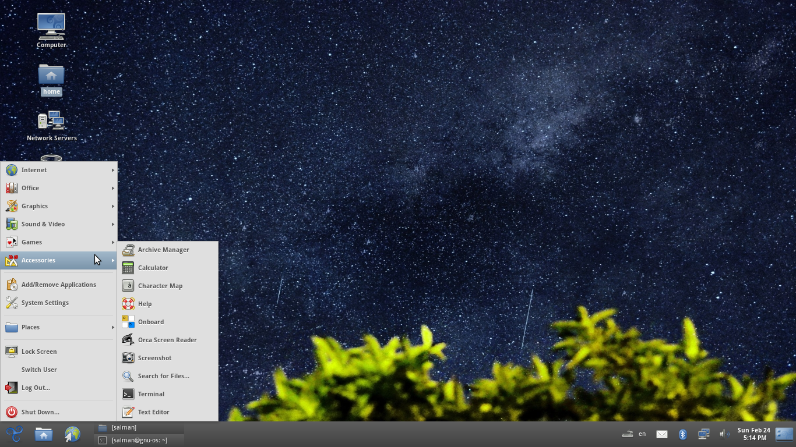Open the Calculator app from Accessories
The image size is (796, 447).
(153, 268)
